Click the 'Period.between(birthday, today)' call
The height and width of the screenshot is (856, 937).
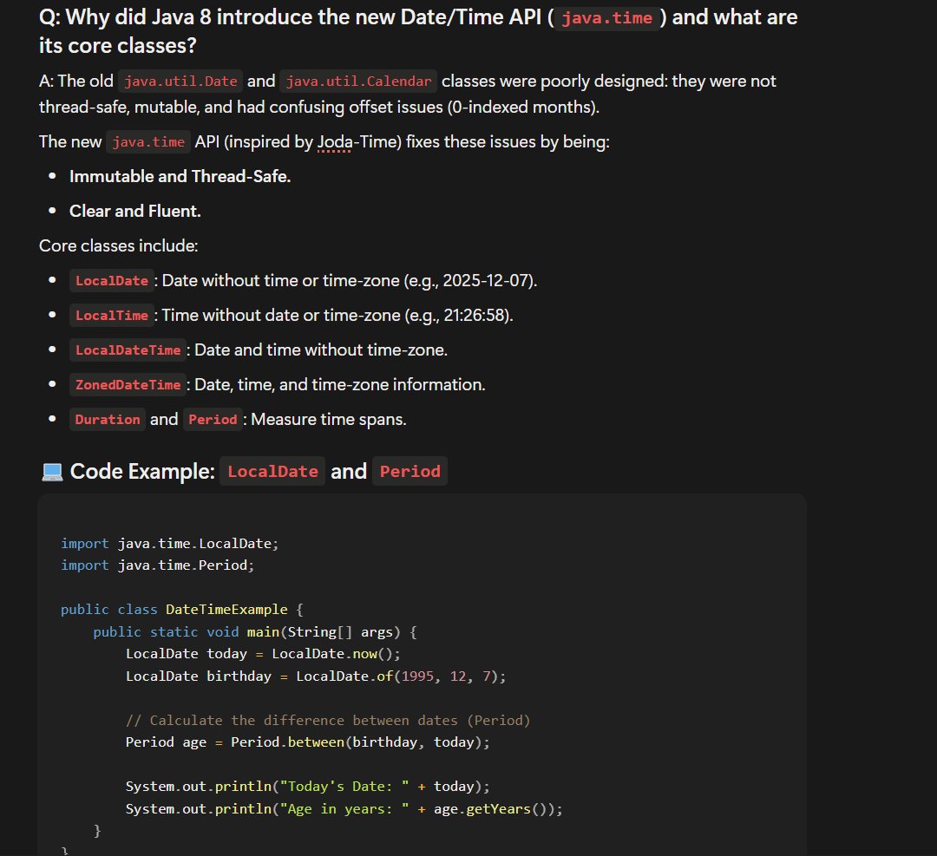357,742
